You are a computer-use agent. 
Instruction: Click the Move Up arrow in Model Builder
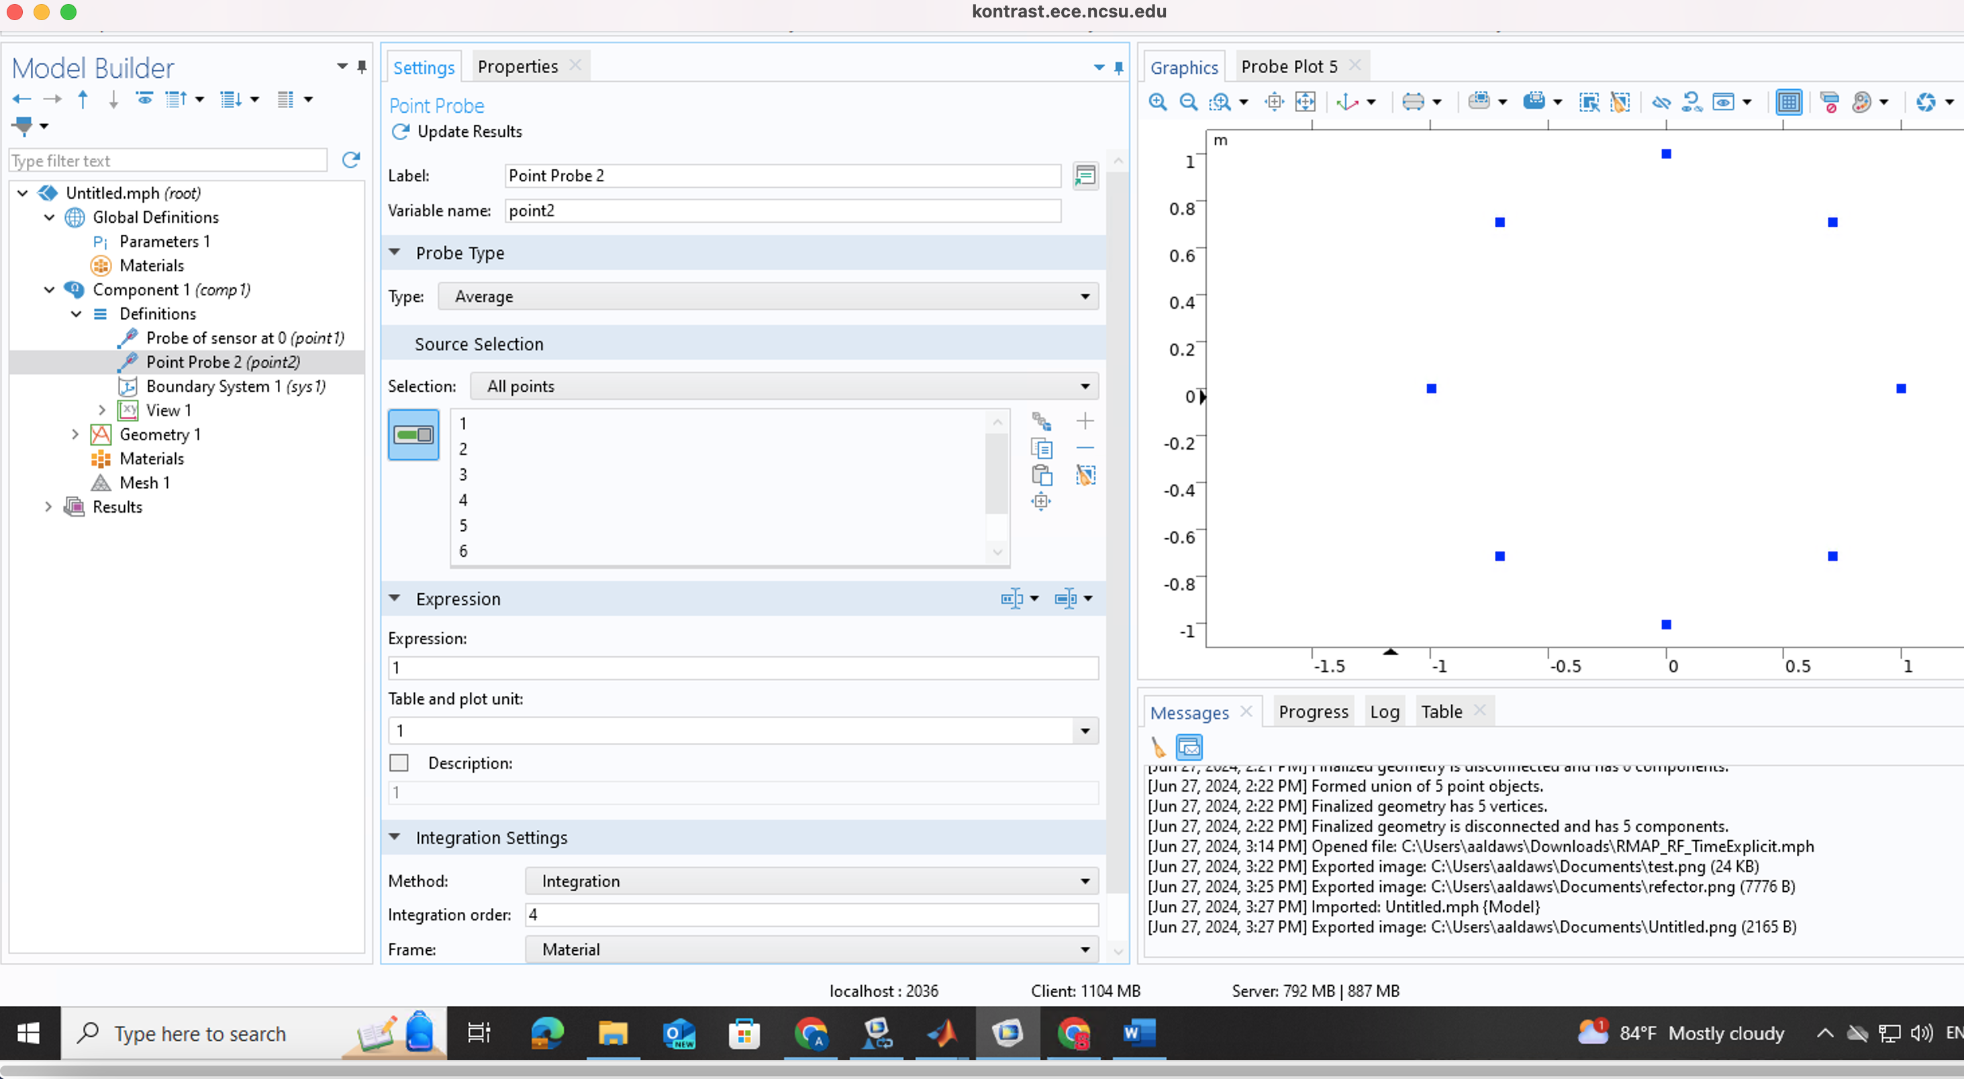point(83,99)
